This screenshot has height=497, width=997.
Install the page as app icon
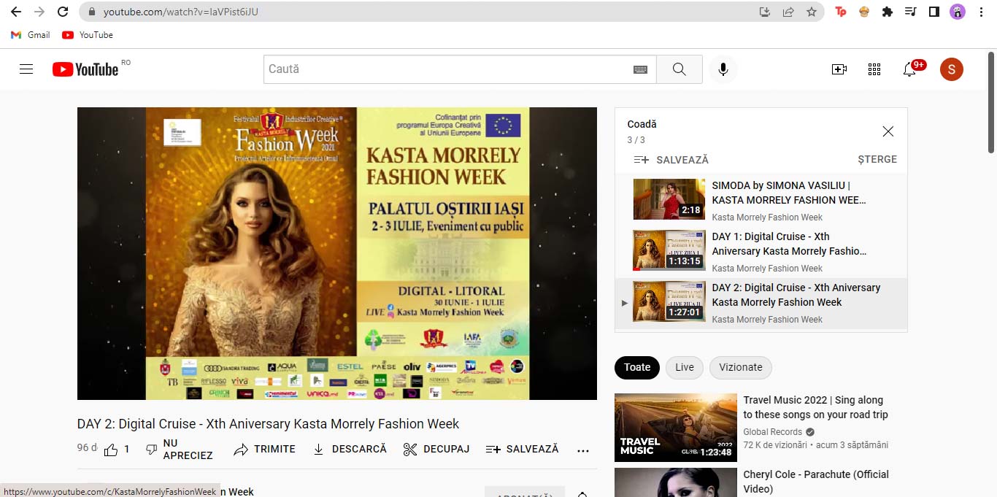pos(765,12)
